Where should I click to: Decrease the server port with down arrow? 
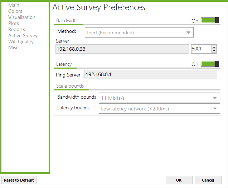pos(214,51)
